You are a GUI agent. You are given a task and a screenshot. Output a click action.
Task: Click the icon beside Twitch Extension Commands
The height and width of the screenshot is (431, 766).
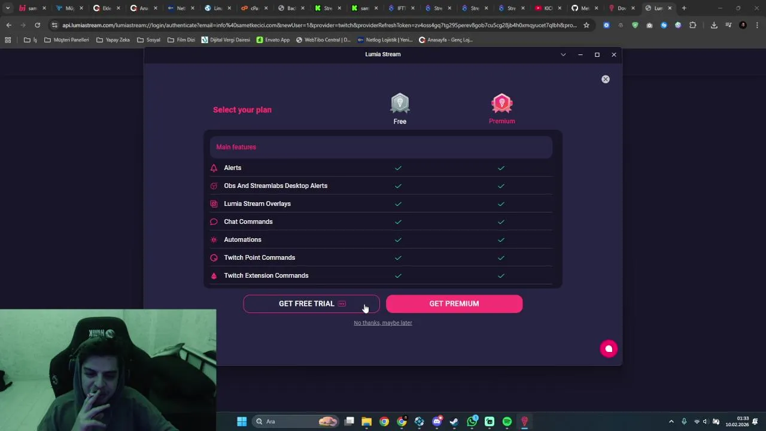click(x=214, y=276)
